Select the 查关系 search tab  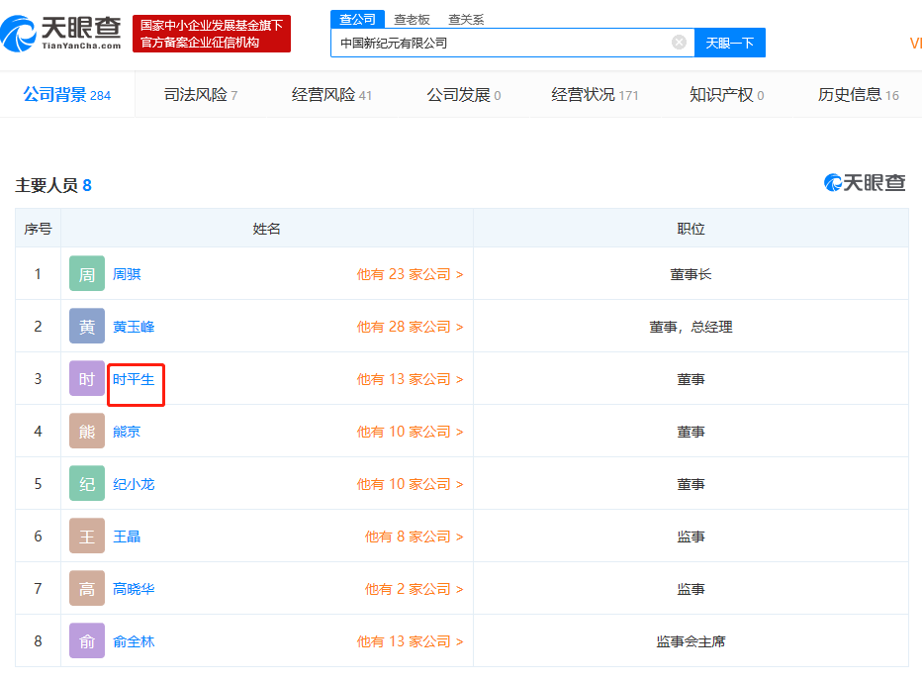coord(466,20)
